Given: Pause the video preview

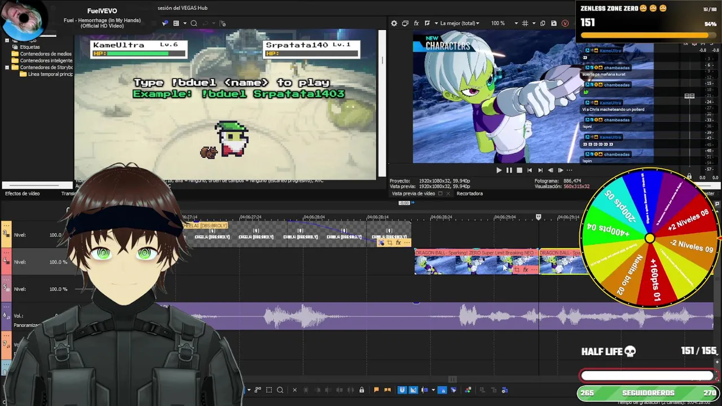Looking at the screenshot, I should (x=509, y=170).
